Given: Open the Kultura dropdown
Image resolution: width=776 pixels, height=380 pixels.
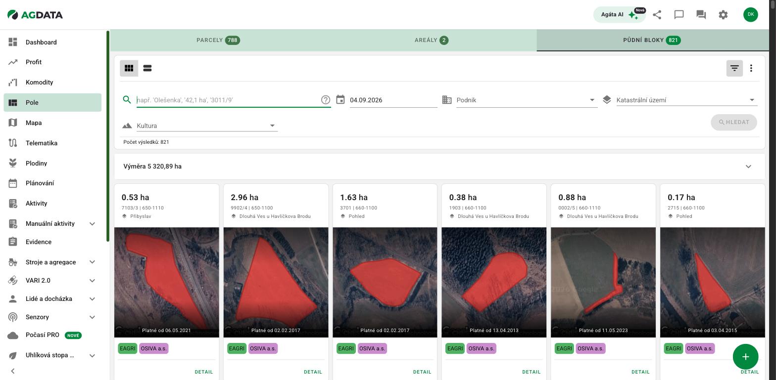Looking at the screenshot, I should 207,126.
